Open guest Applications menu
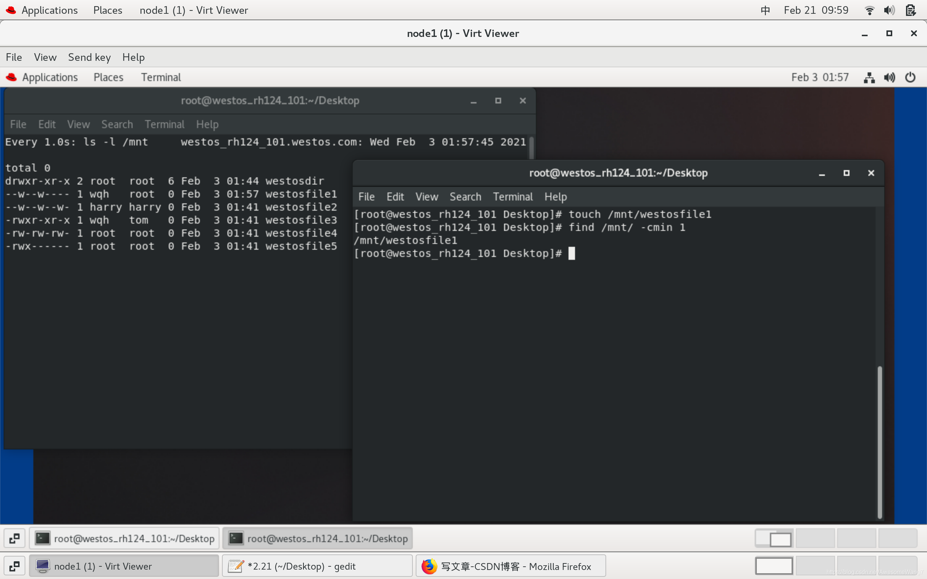 42,77
